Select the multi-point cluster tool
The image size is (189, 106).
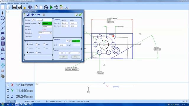(x=3, y=65)
